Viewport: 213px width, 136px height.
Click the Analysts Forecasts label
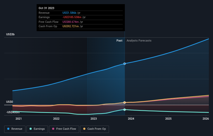(x=139, y=40)
